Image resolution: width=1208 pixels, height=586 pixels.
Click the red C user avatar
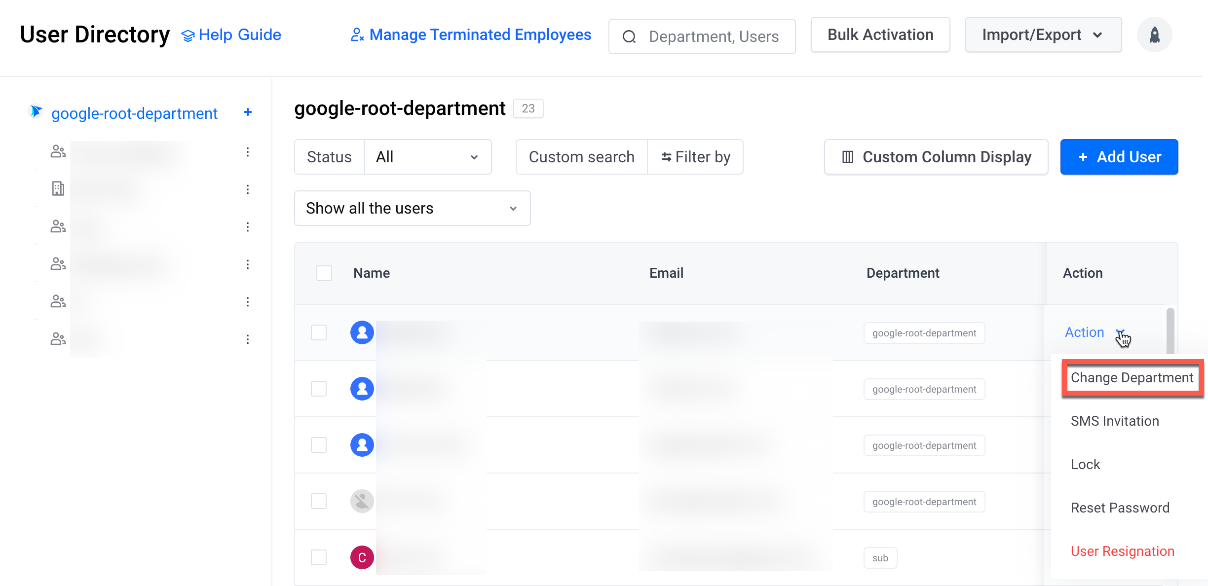362,557
